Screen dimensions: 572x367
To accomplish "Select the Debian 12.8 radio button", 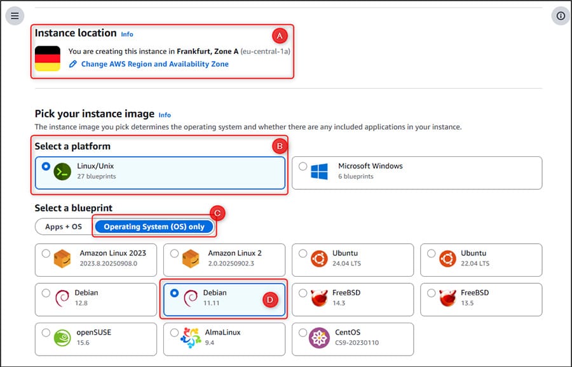I will pyautogui.click(x=46, y=293).
